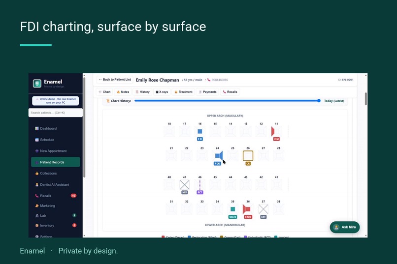Click the Enamel shield logo icon
The width and height of the screenshot is (397, 264).
pyautogui.click(x=37, y=84)
